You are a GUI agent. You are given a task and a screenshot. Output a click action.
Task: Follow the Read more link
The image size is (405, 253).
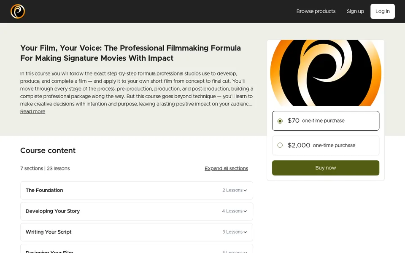32,111
